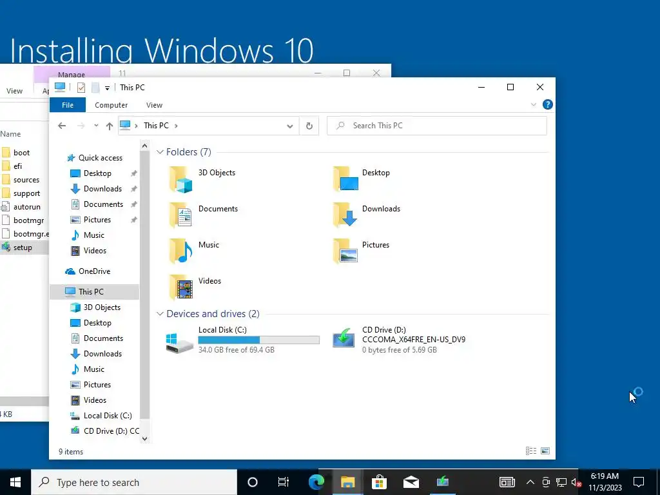
Task: Refresh the This PC view
Action: [309, 126]
